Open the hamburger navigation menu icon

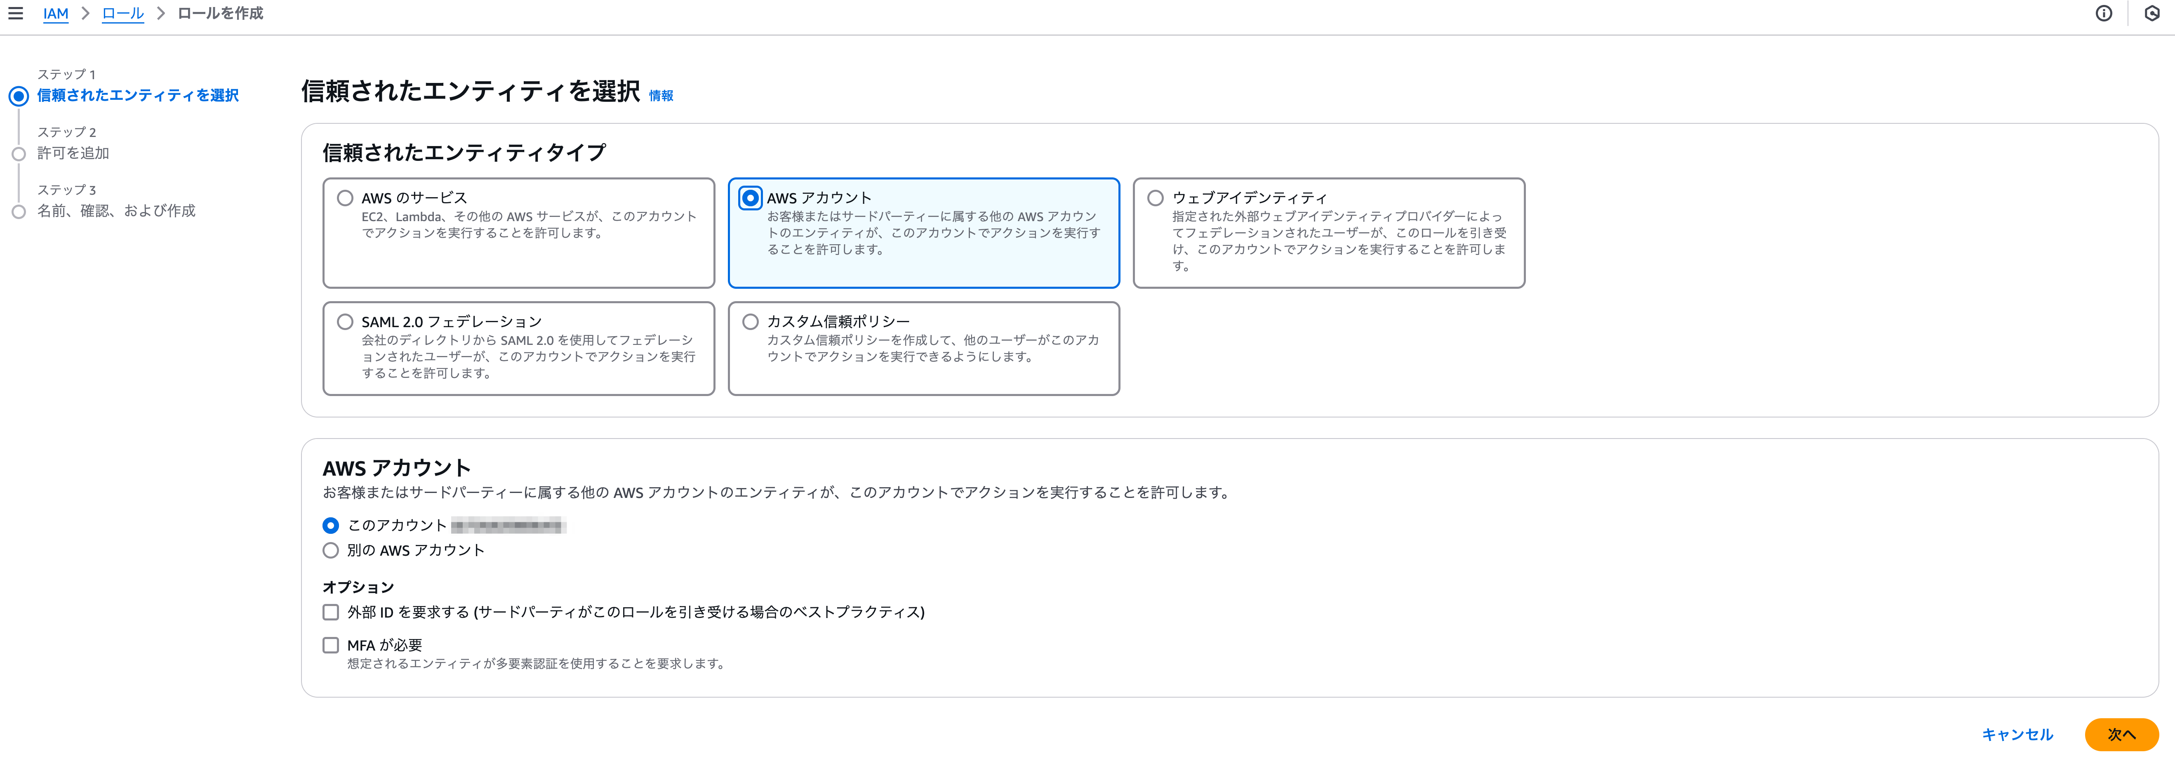(15, 14)
